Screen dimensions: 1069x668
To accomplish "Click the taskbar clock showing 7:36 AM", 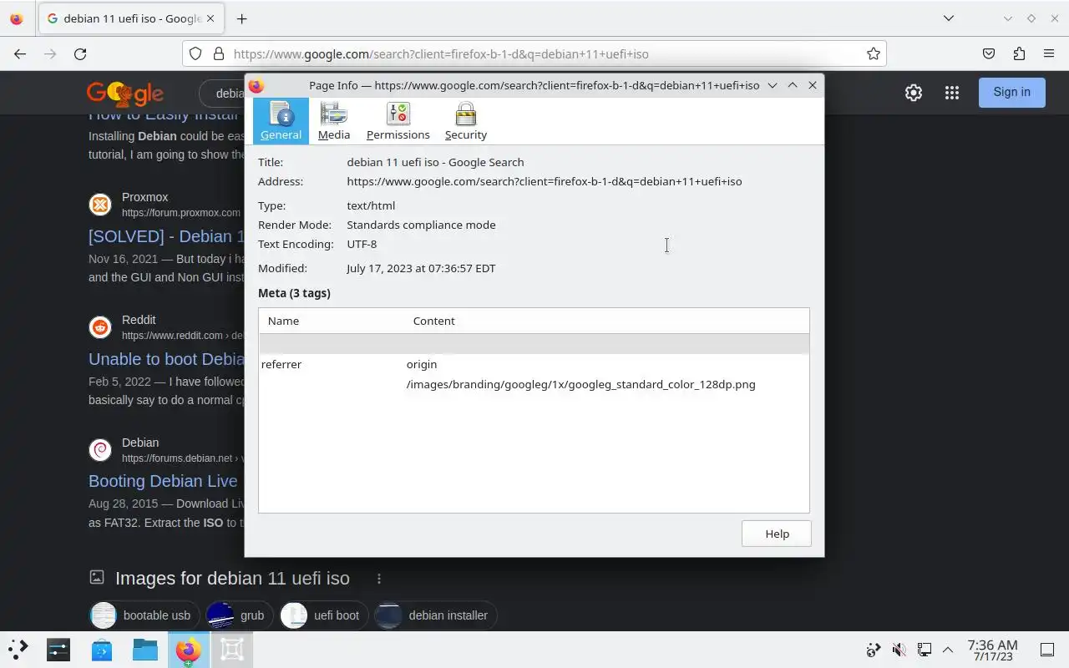I will (x=992, y=650).
